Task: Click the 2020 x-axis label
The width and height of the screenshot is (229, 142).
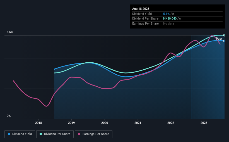Action: point(105,123)
